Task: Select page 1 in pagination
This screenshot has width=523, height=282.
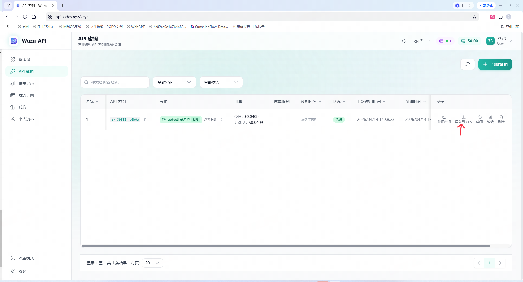Action: (490, 263)
